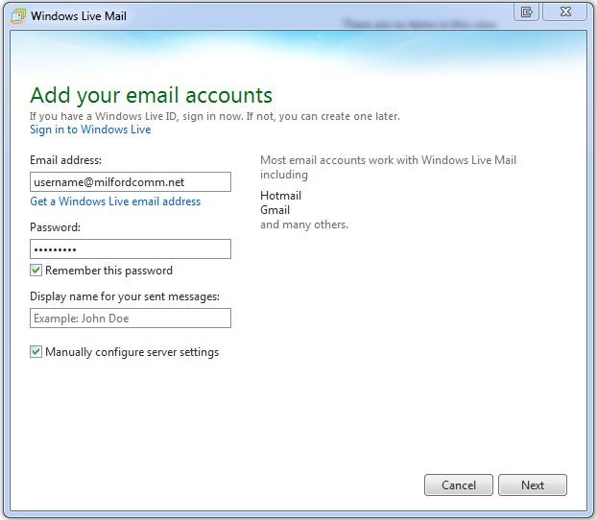Close the Windows Live Mail dialog
Screen dimensions: 597x520
tap(565, 12)
